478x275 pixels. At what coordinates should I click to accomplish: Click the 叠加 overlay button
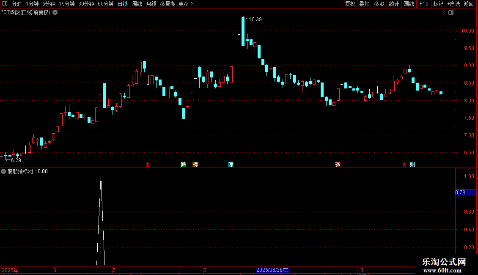tap(364, 4)
